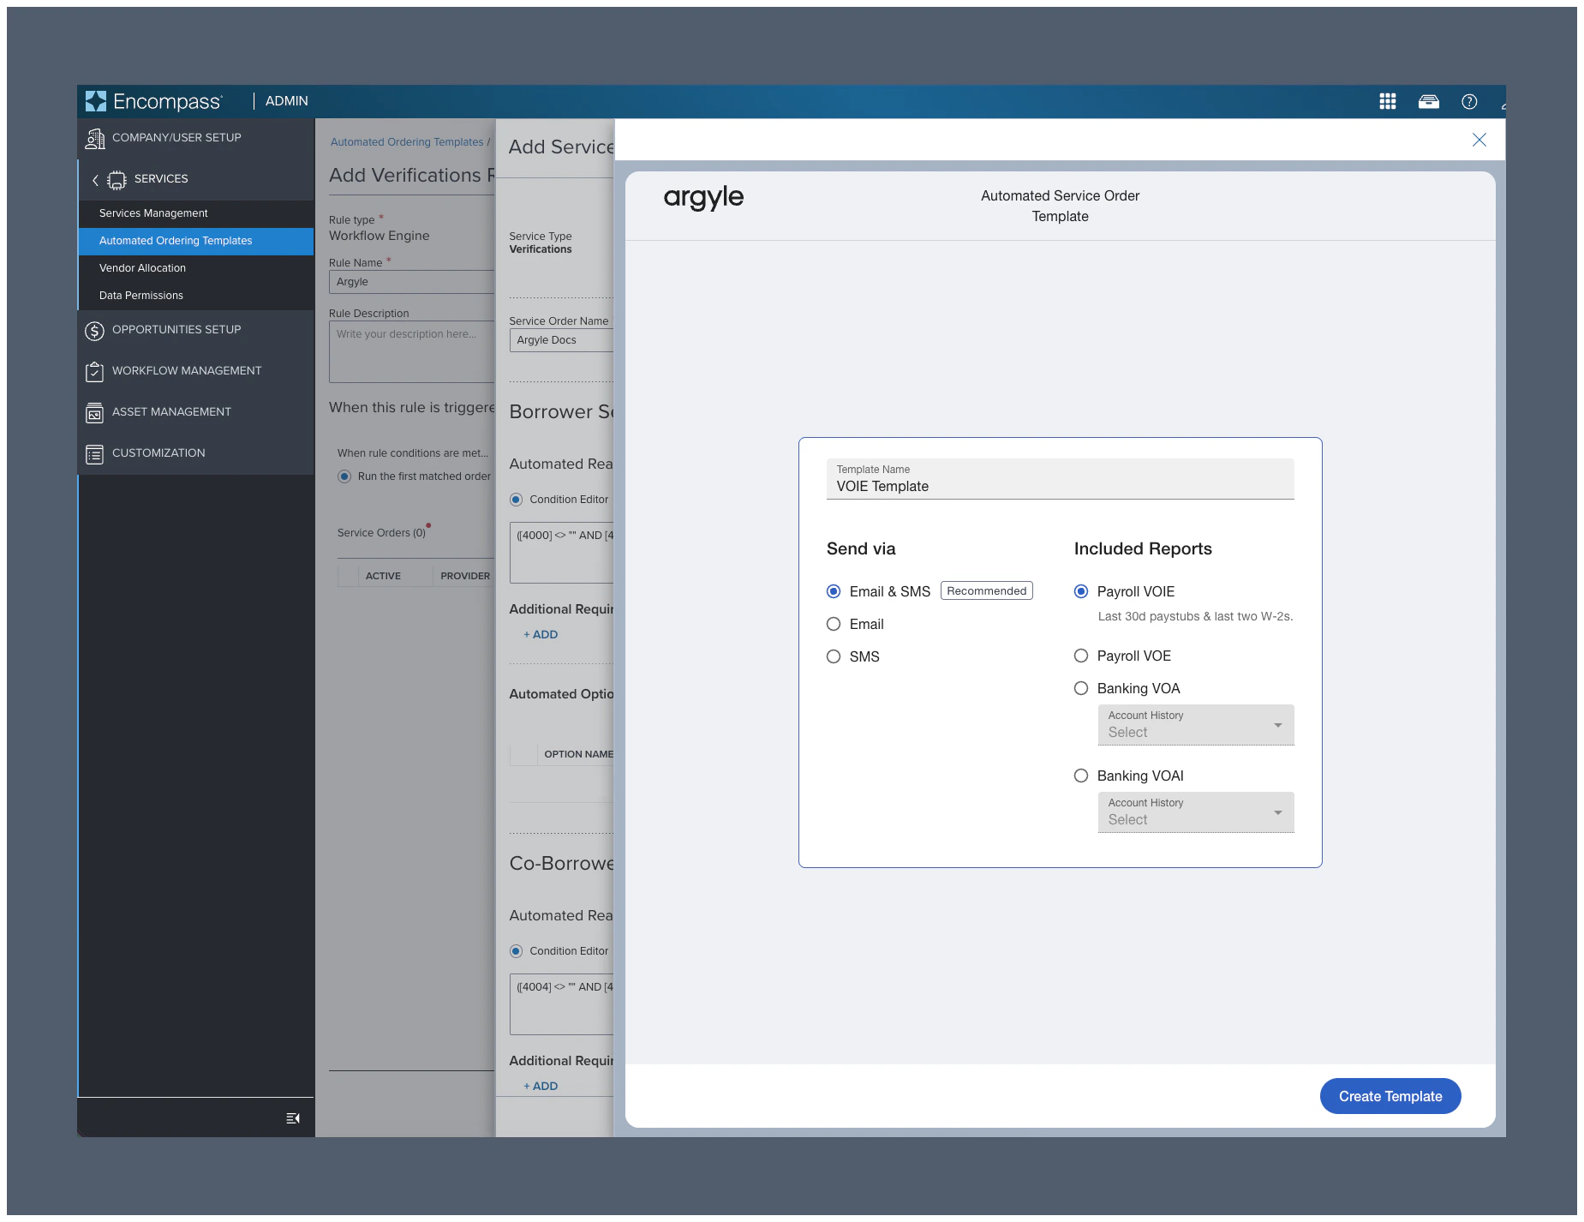Click 'Last 30d paystubs & last two W-2s.' text
This screenshot has height=1222, width=1584.
tap(1195, 616)
